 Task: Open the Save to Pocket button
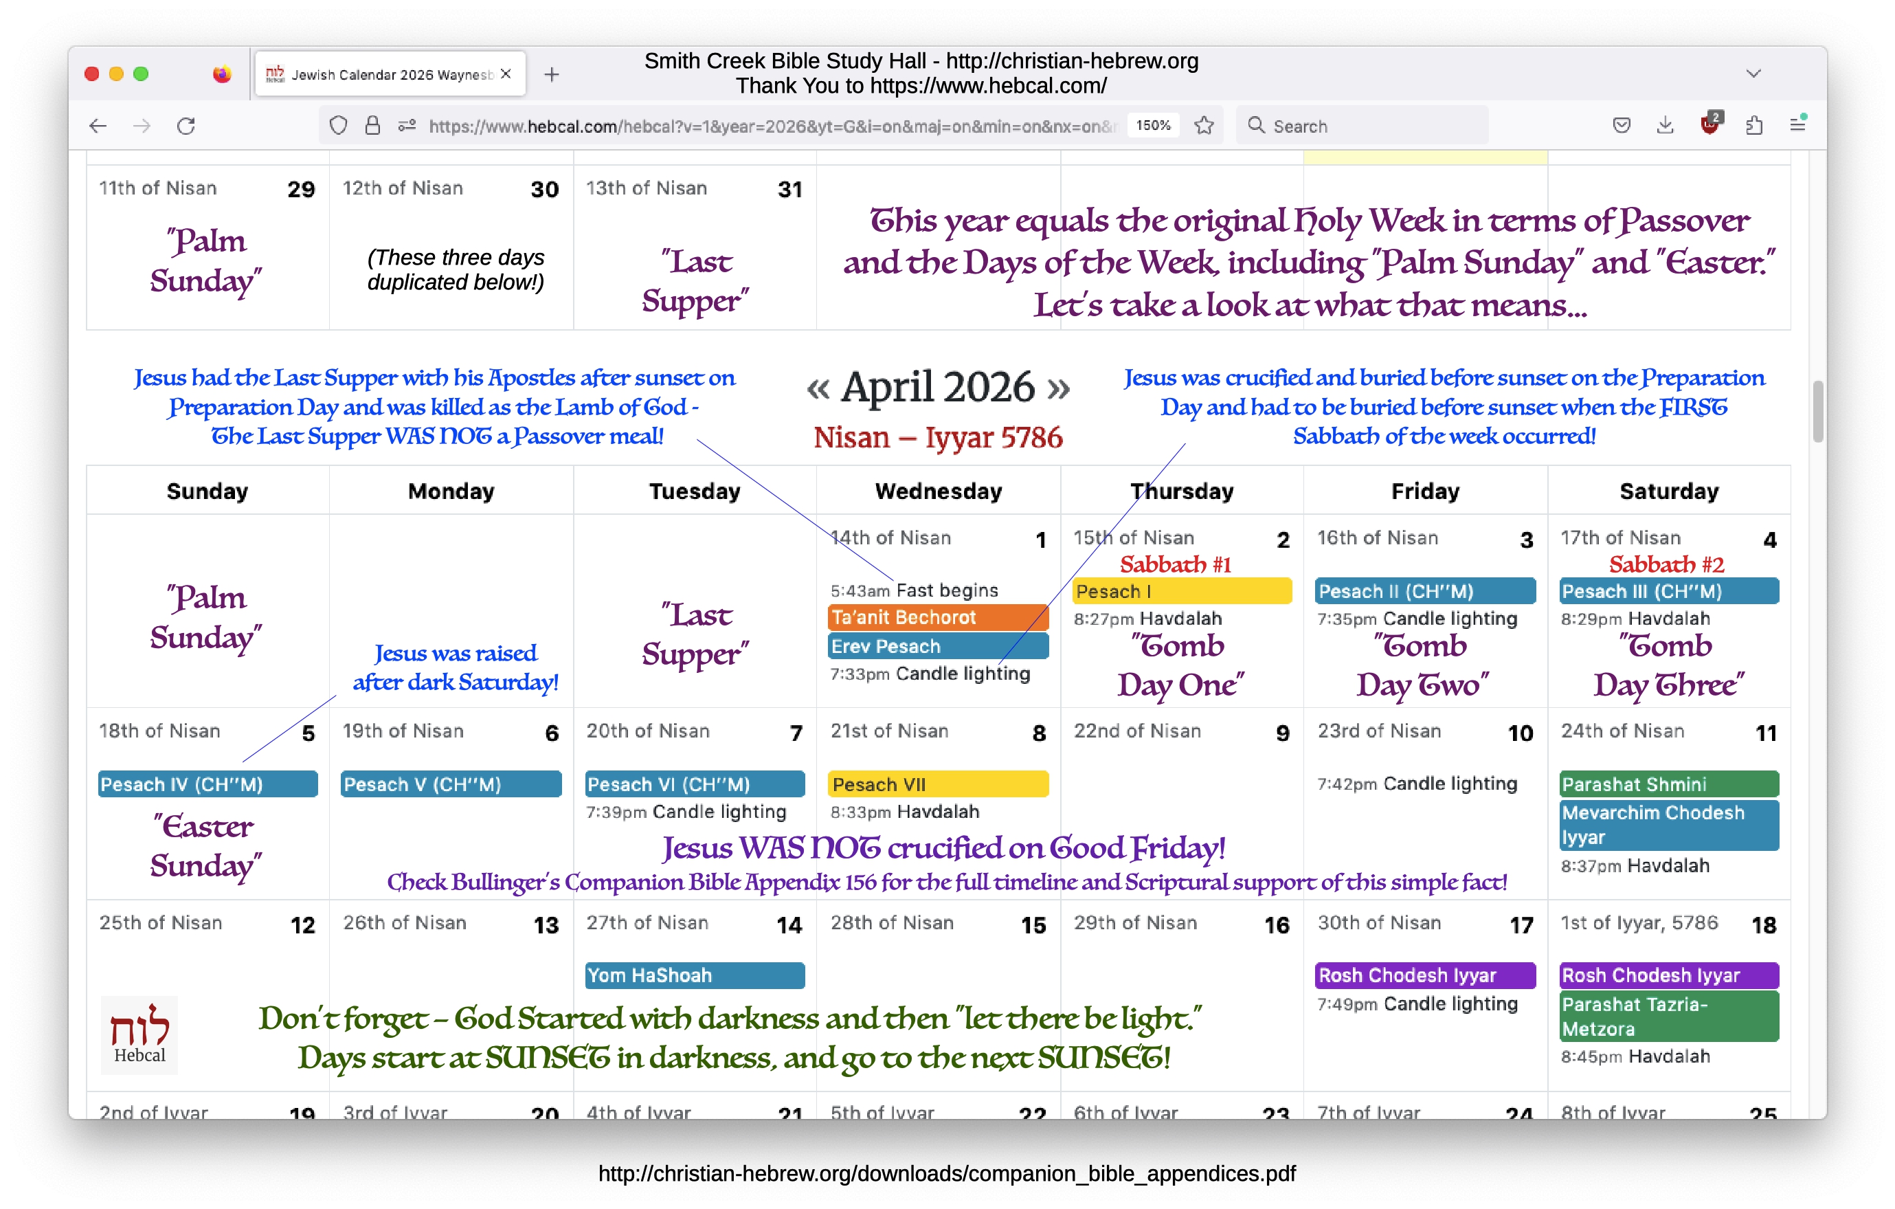coord(1621,125)
